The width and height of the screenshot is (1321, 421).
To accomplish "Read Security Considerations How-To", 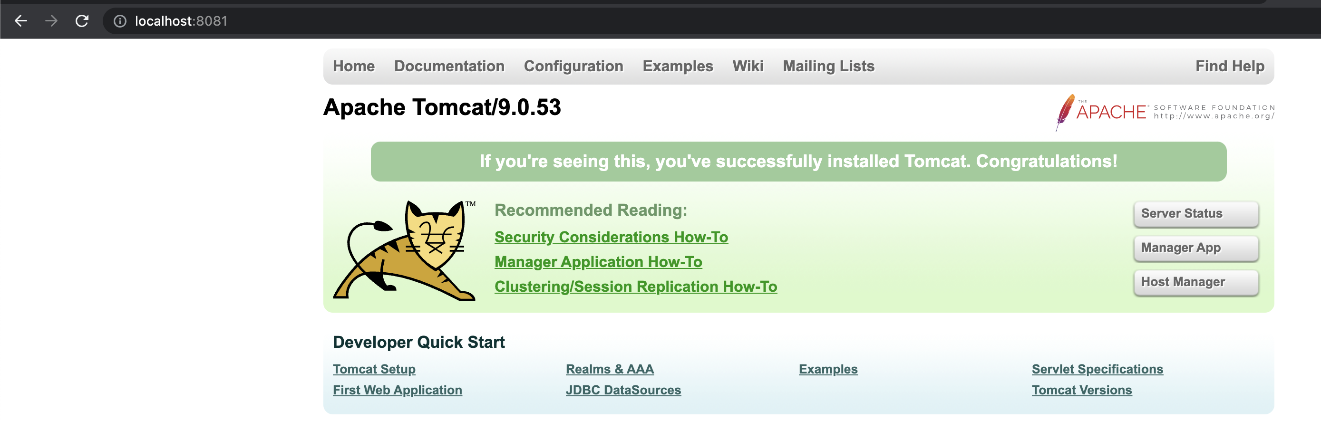I will pos(611,237).
